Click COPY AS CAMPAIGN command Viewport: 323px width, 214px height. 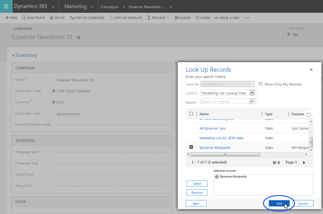87,18
